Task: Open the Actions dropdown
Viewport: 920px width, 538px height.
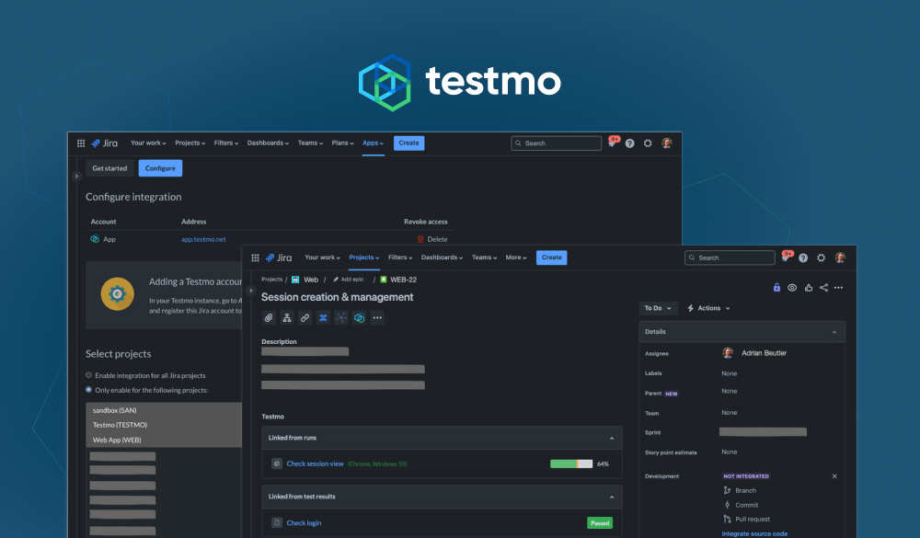Action: (708, 308)
